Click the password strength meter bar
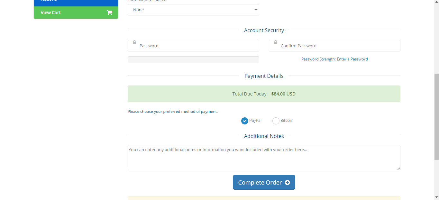 [x=193, y=59]
